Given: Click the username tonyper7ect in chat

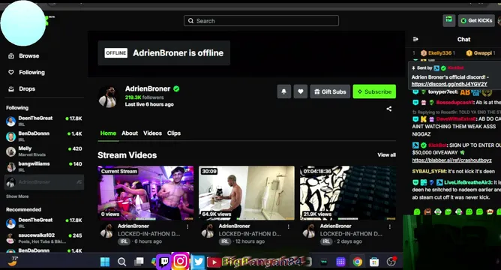Looking at the screenshot, I should 443,92.
